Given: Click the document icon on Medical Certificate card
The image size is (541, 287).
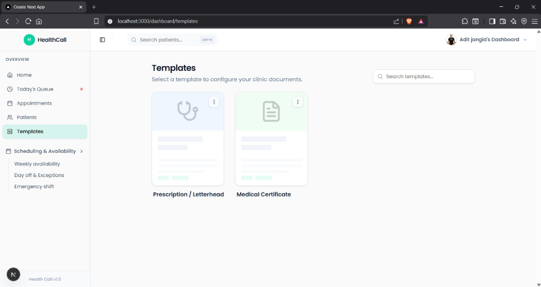Looking at the screenshot, I should [x=271, y=111].
